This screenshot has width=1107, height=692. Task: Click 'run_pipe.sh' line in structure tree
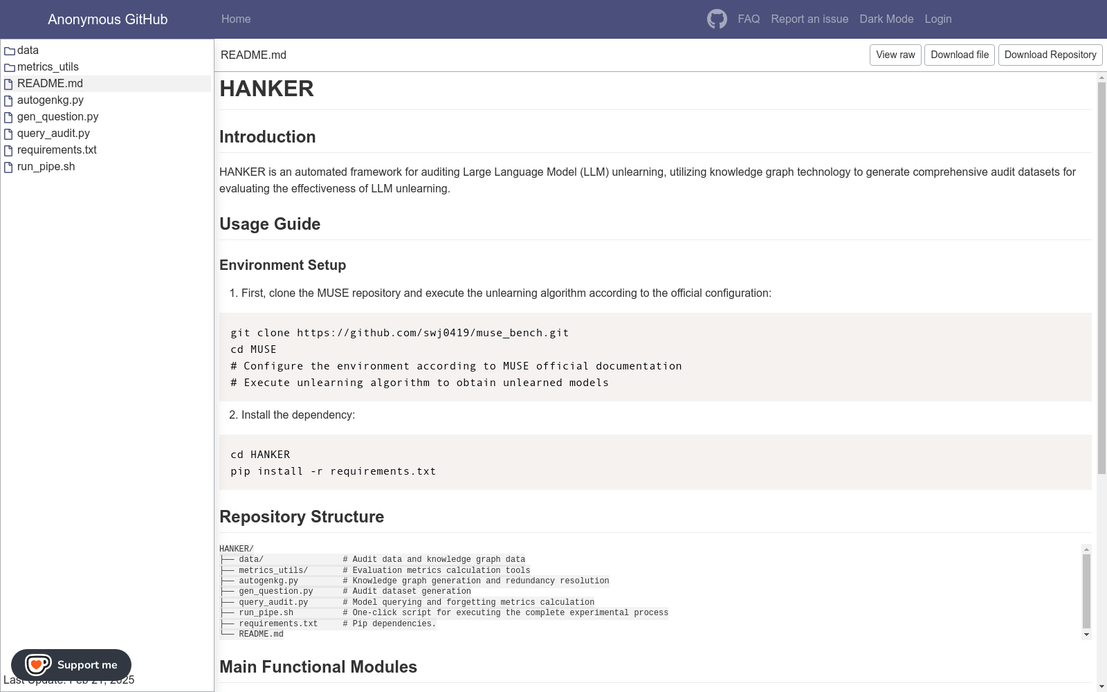click(444, 612)
